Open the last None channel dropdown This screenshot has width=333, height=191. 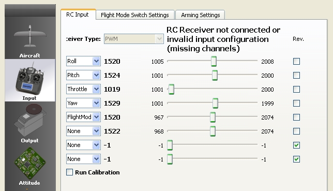83,159
